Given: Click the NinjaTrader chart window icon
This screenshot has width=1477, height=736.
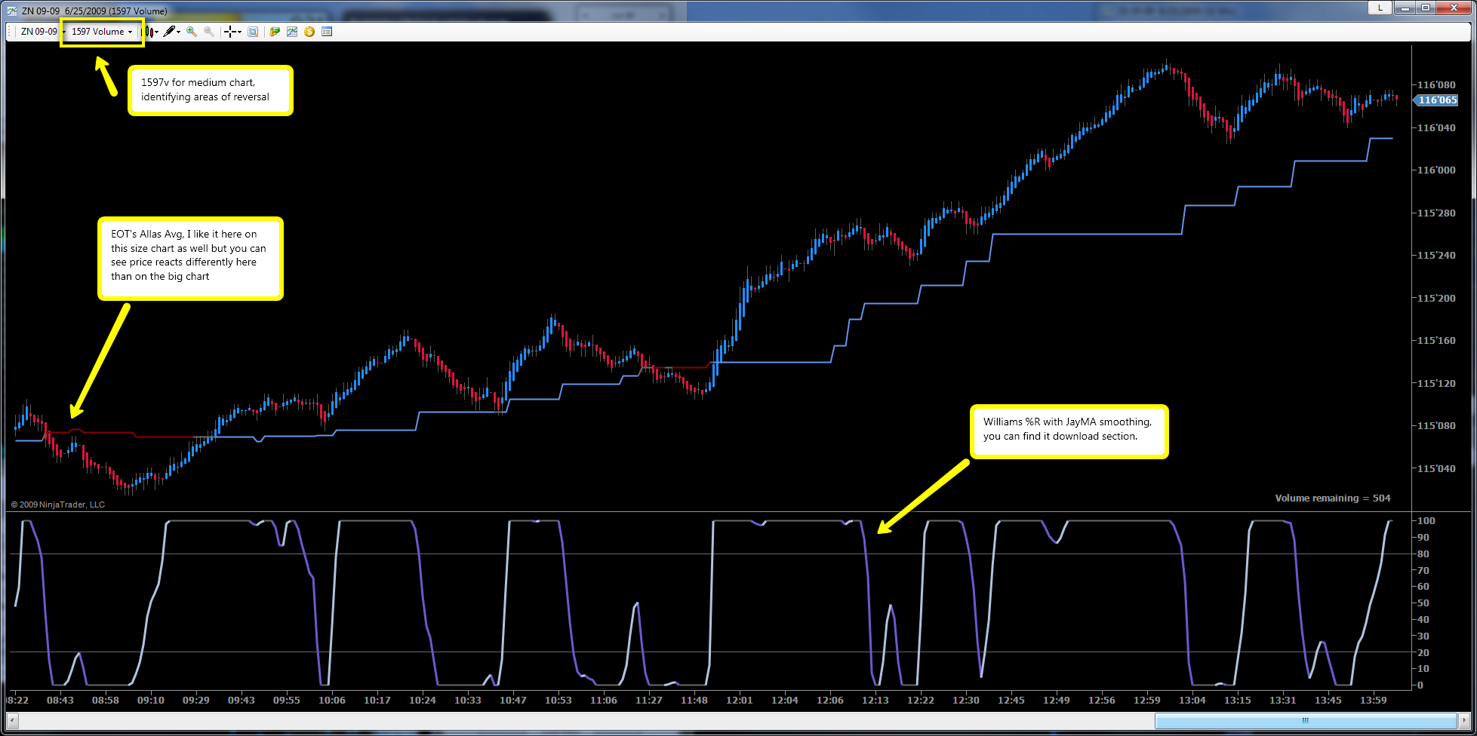Looking at the screenshot, I should [x=12, y=11].
